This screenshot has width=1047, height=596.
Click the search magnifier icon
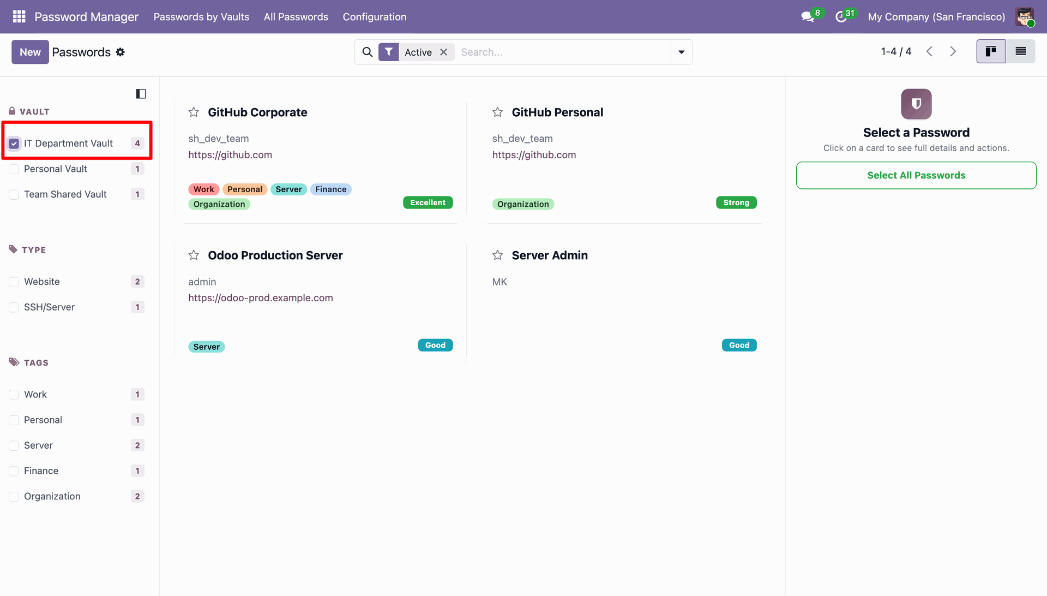(x=368, y=52)
